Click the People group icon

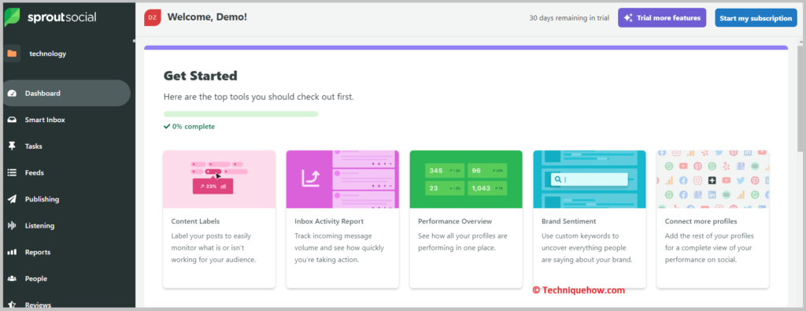pos(12,279)
